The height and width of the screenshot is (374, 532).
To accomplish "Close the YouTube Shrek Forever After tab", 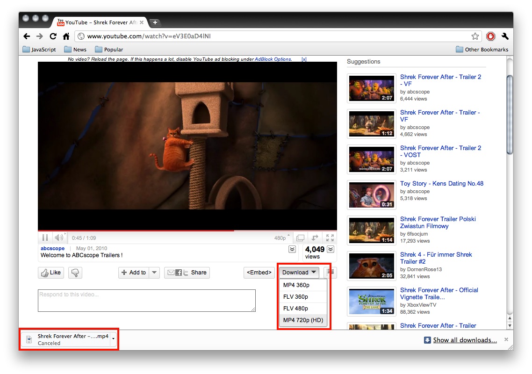I will [x=142, y=22].
